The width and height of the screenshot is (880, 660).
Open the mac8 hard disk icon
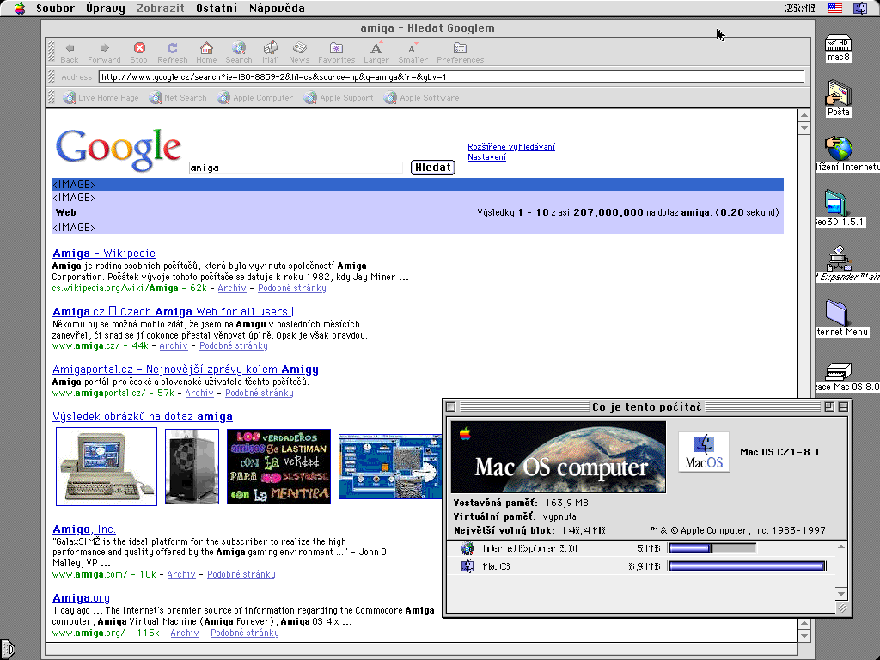[839, 46]
